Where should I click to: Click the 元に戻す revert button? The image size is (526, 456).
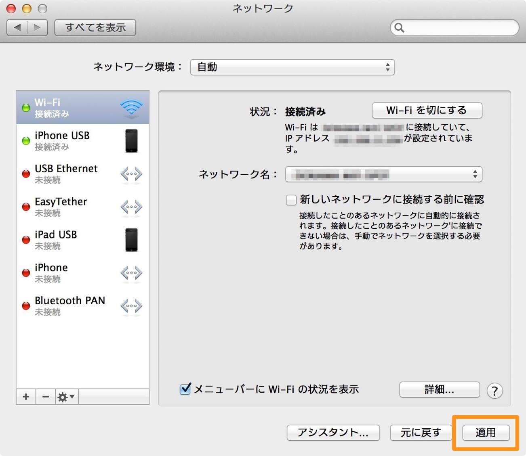(421, 433)
